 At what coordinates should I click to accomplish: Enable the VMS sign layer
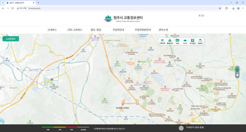coord(177,41)
